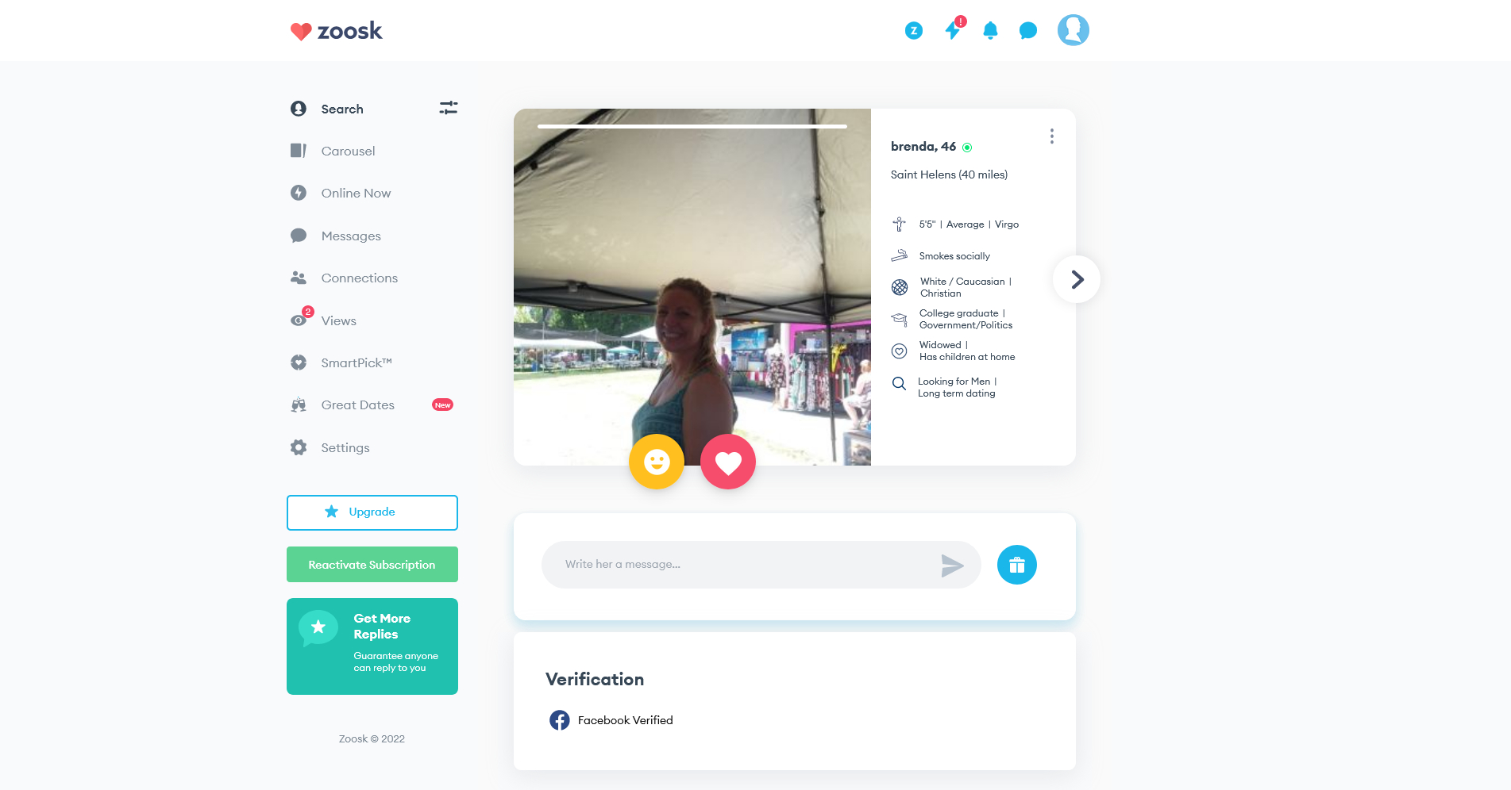Send a gift with the blue gift button

(1017, 565)
